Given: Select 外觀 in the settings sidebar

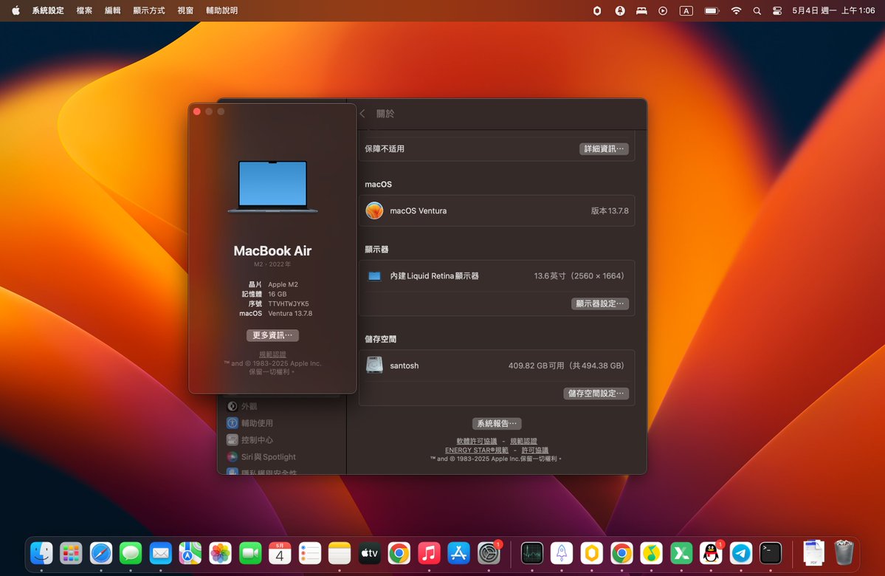Looking at the screenshot, I should pos(243,406).
